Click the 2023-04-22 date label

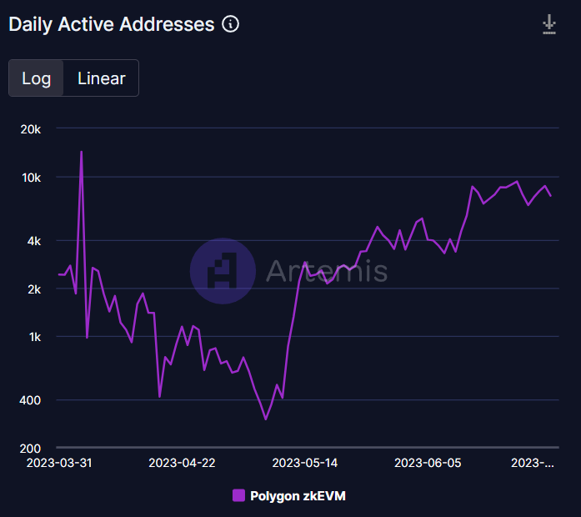pos(182,463)
